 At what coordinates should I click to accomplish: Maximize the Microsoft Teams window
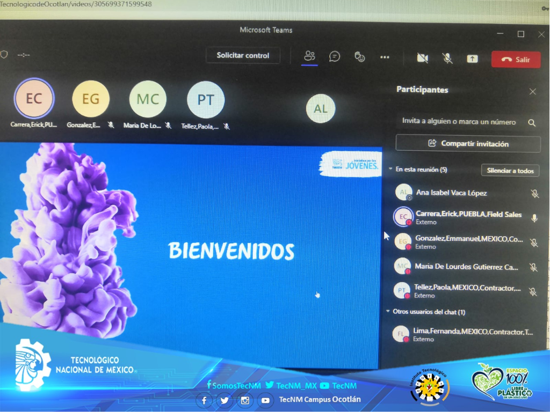pyautogui.click(x=521, y=34)
